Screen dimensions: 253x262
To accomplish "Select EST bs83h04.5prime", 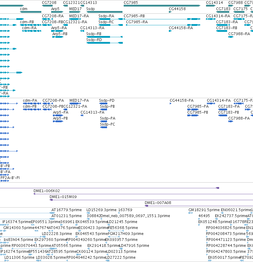I will [x=18, y=240].
